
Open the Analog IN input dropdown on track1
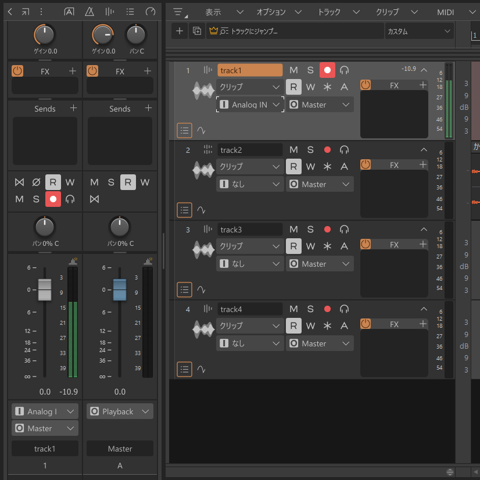tap(250, 105)
